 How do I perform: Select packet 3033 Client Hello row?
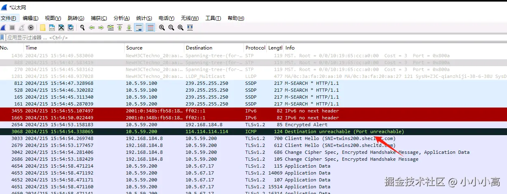click(253, 138)
